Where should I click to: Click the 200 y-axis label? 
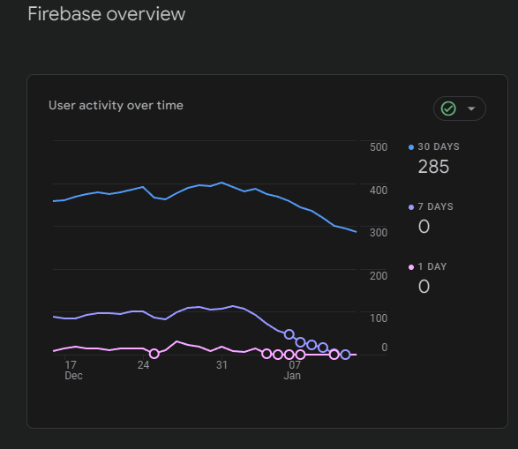coord(379,276)
